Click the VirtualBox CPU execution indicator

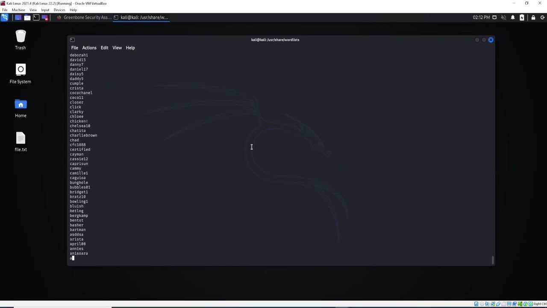click(520, 304)
